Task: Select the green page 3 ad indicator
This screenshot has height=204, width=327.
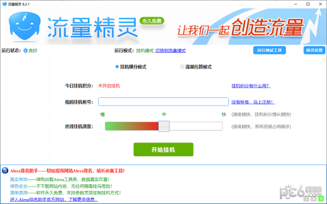Action: (x=321, y=199)
